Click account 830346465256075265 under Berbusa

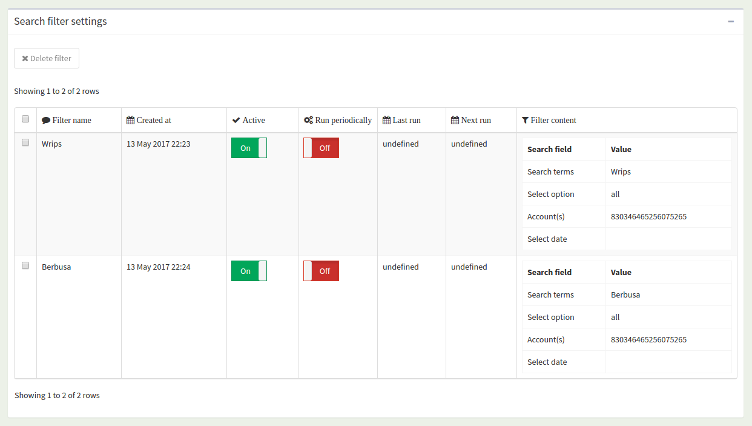648,339
